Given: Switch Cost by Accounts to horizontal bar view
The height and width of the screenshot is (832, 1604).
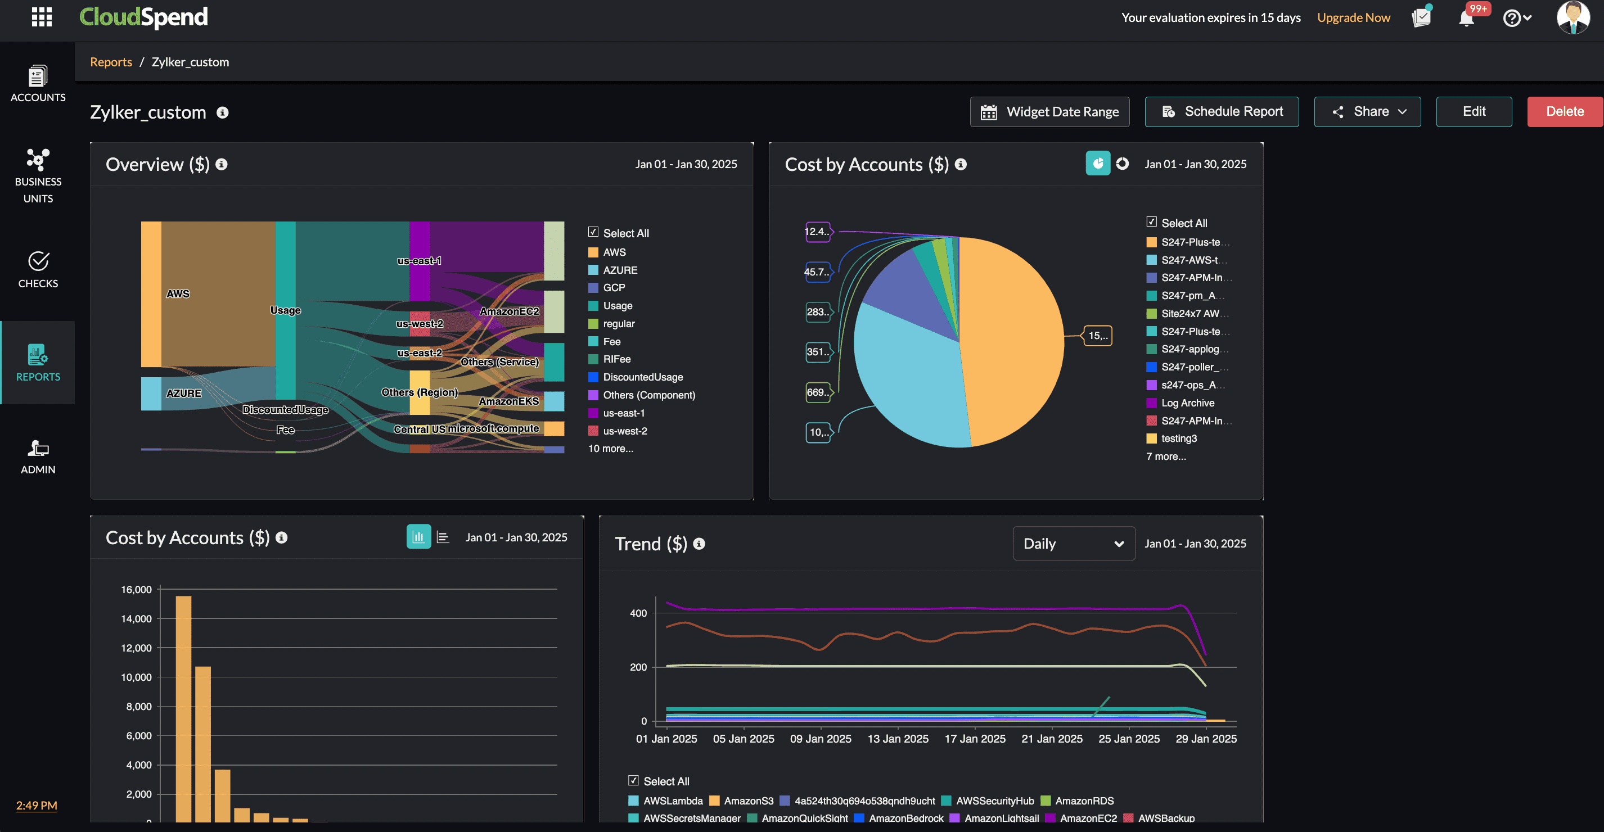Looking at the screenshot, I should pyautogui.click(x=443, y=536).
